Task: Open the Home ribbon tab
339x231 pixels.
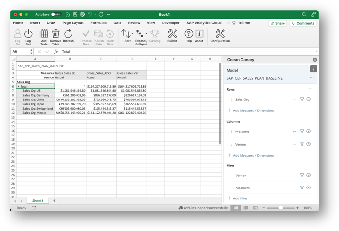Action: pos(18,22)
